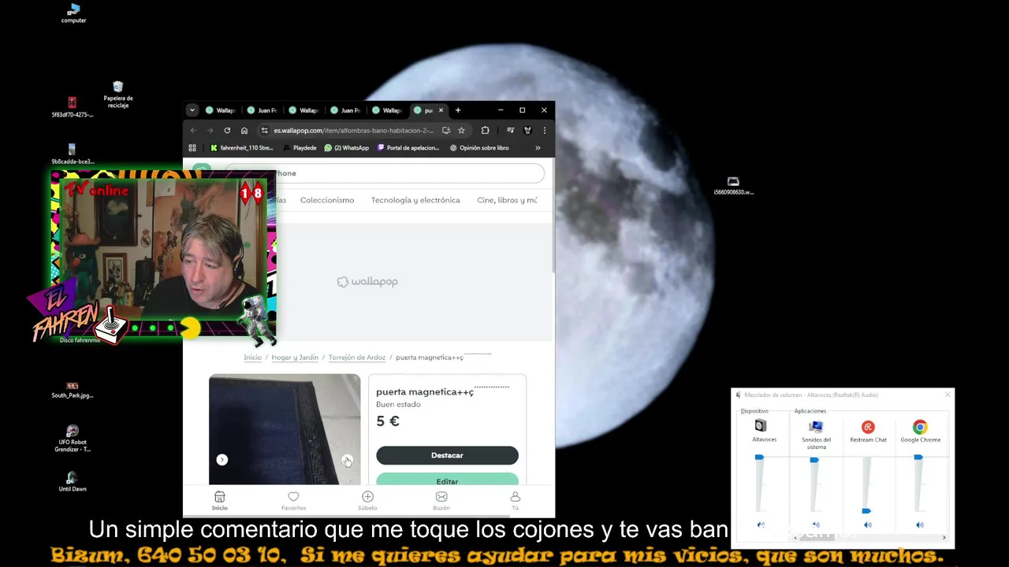Select the computer desktop icon
Image resolution: width=1009 pixels, height=567 pixels.
click(x=73, y=13)
